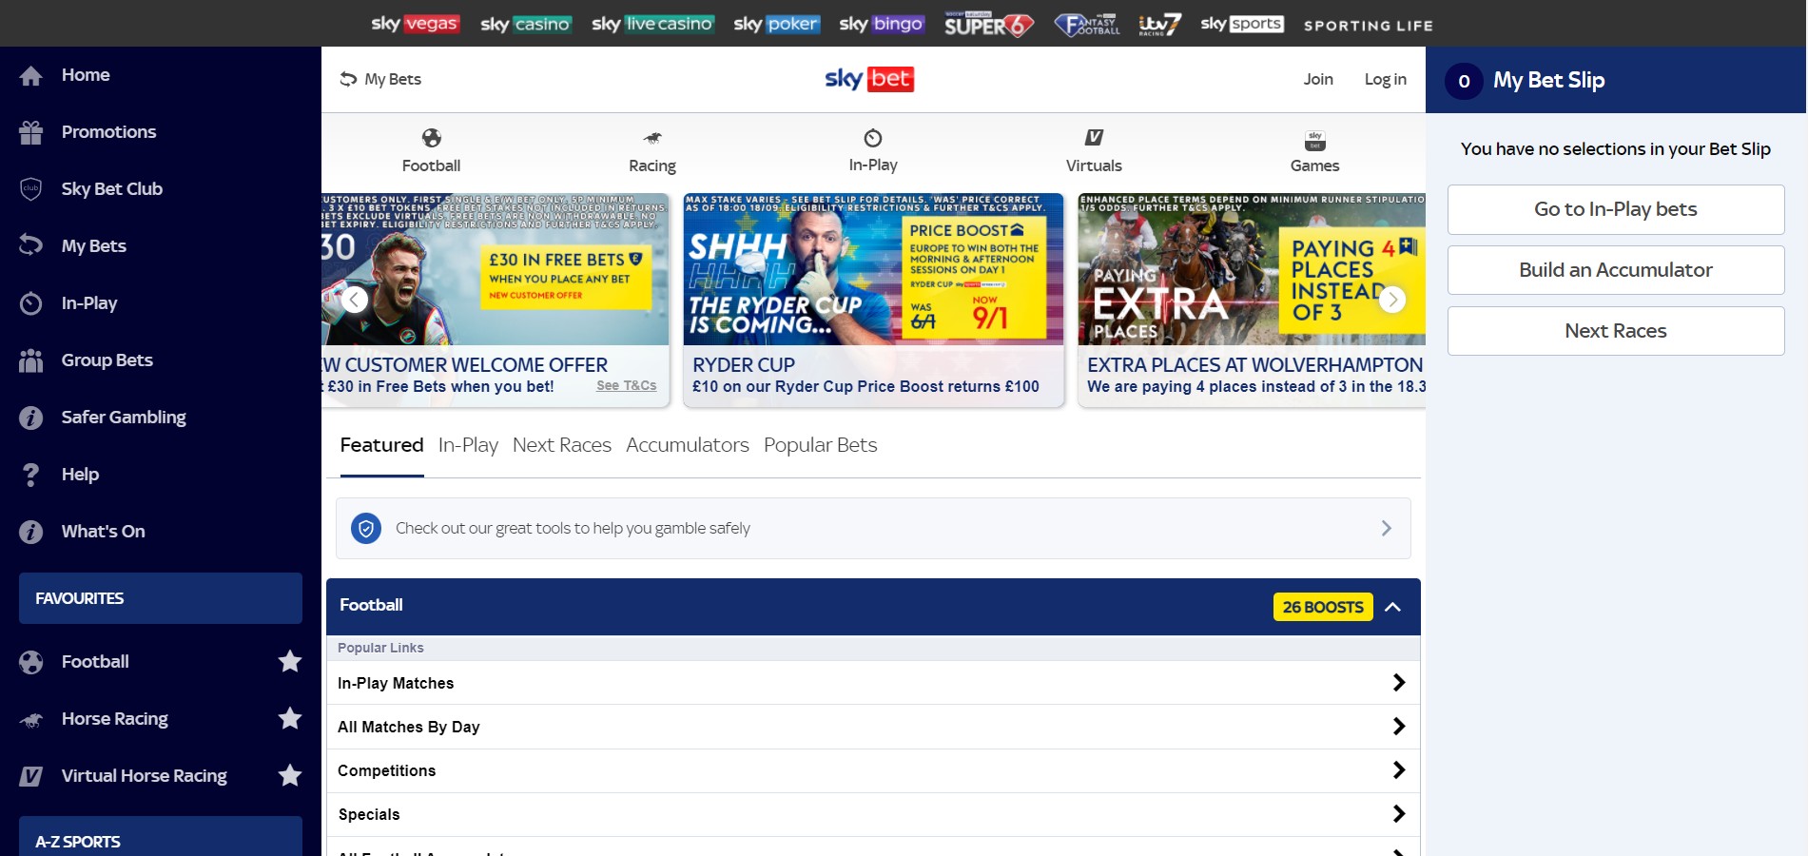Open the Super 6 logo link
The image size is (1808, 856).
coord(989,24)
